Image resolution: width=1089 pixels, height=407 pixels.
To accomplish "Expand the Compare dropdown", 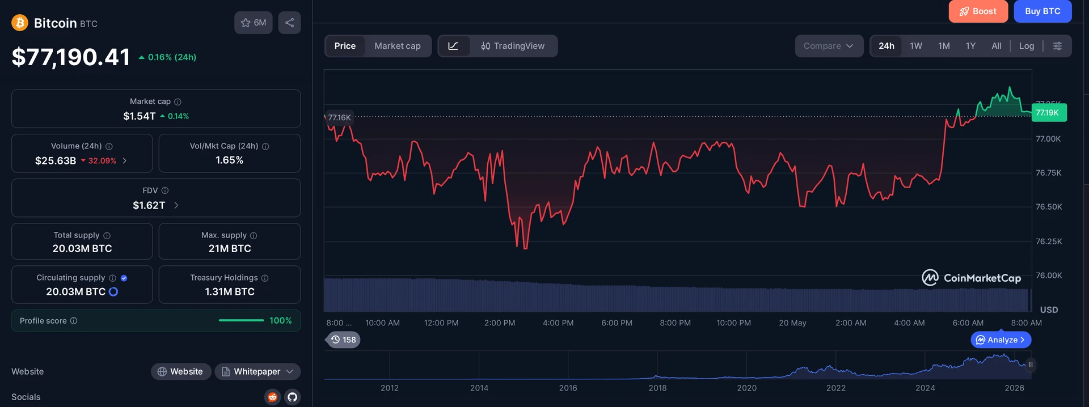I will 829,46.
